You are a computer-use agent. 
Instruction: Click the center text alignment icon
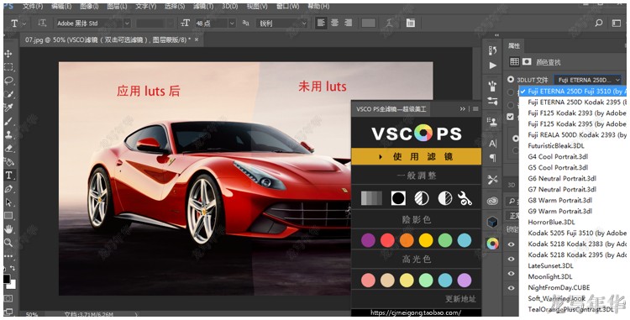point(334,23)
